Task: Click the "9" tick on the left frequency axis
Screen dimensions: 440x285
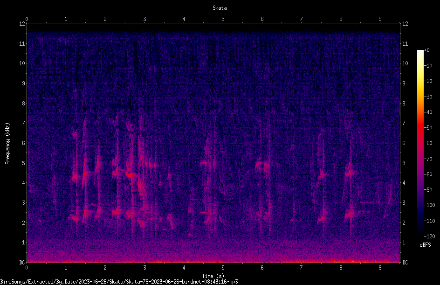Action: [x=24, y=83]
